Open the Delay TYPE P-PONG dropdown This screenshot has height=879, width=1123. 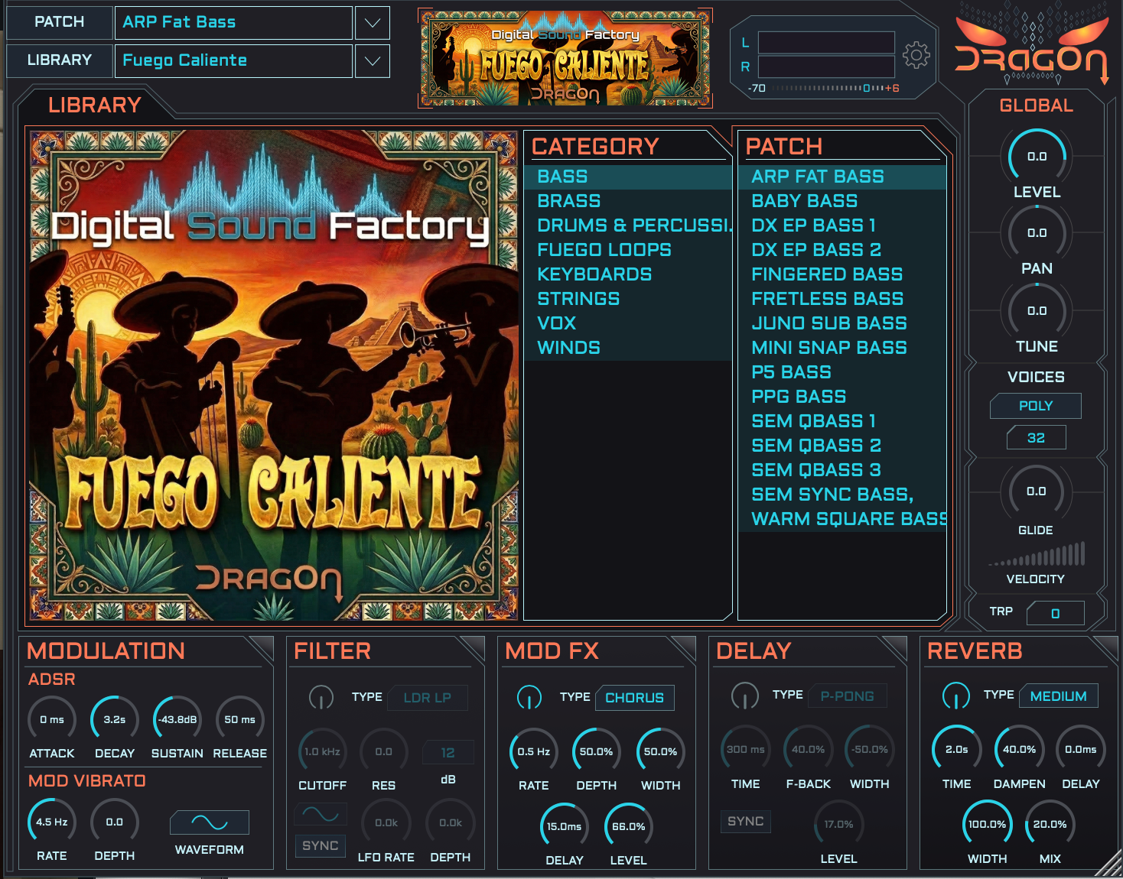848,696
